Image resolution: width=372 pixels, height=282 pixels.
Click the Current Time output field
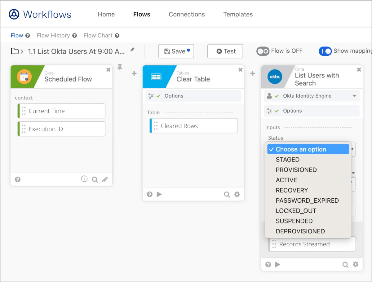[61, 111]
